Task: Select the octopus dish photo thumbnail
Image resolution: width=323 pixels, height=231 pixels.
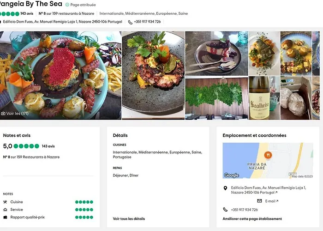Action: pos(153,75)
